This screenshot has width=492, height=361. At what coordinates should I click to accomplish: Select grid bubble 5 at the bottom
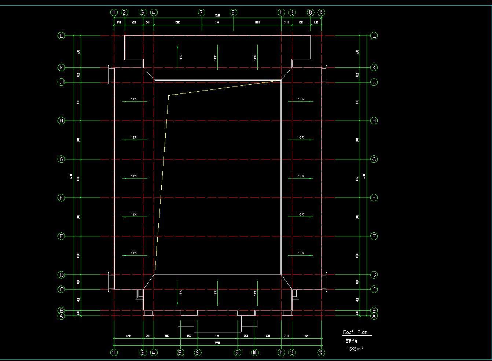(x=180, y=353)
